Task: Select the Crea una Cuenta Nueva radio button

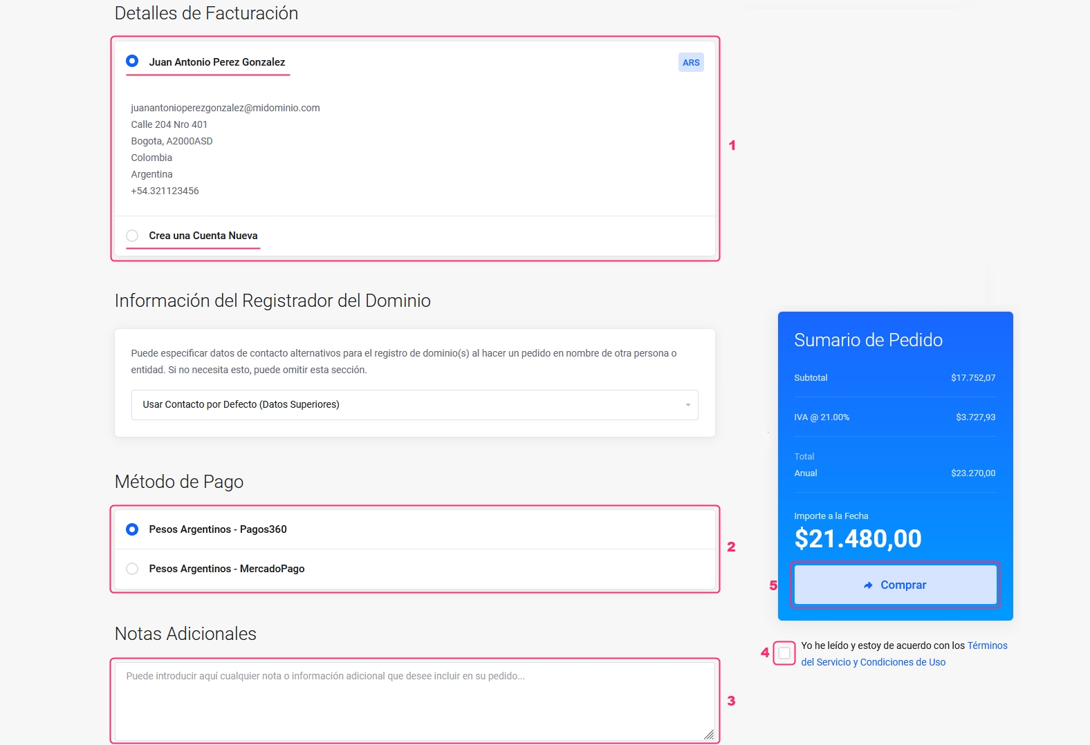Action: (x=132, y=236)
